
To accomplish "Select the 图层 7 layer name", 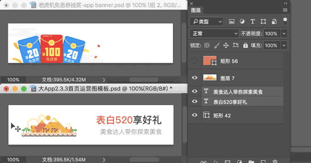I will [x=227, y=78].
